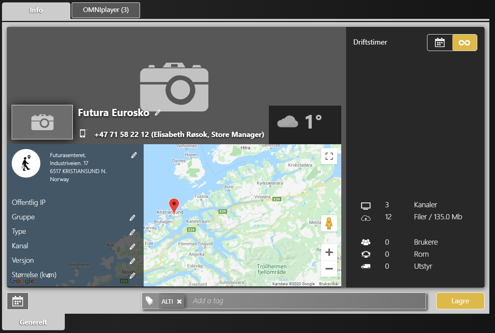This screenshot has width=495, height=333.
Task: Click the Rom label
Action: click(x=421, y=254)
